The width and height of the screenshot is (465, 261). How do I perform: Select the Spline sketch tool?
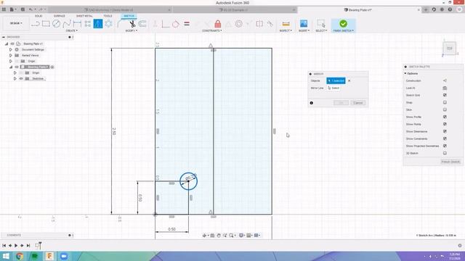(67, 24)
